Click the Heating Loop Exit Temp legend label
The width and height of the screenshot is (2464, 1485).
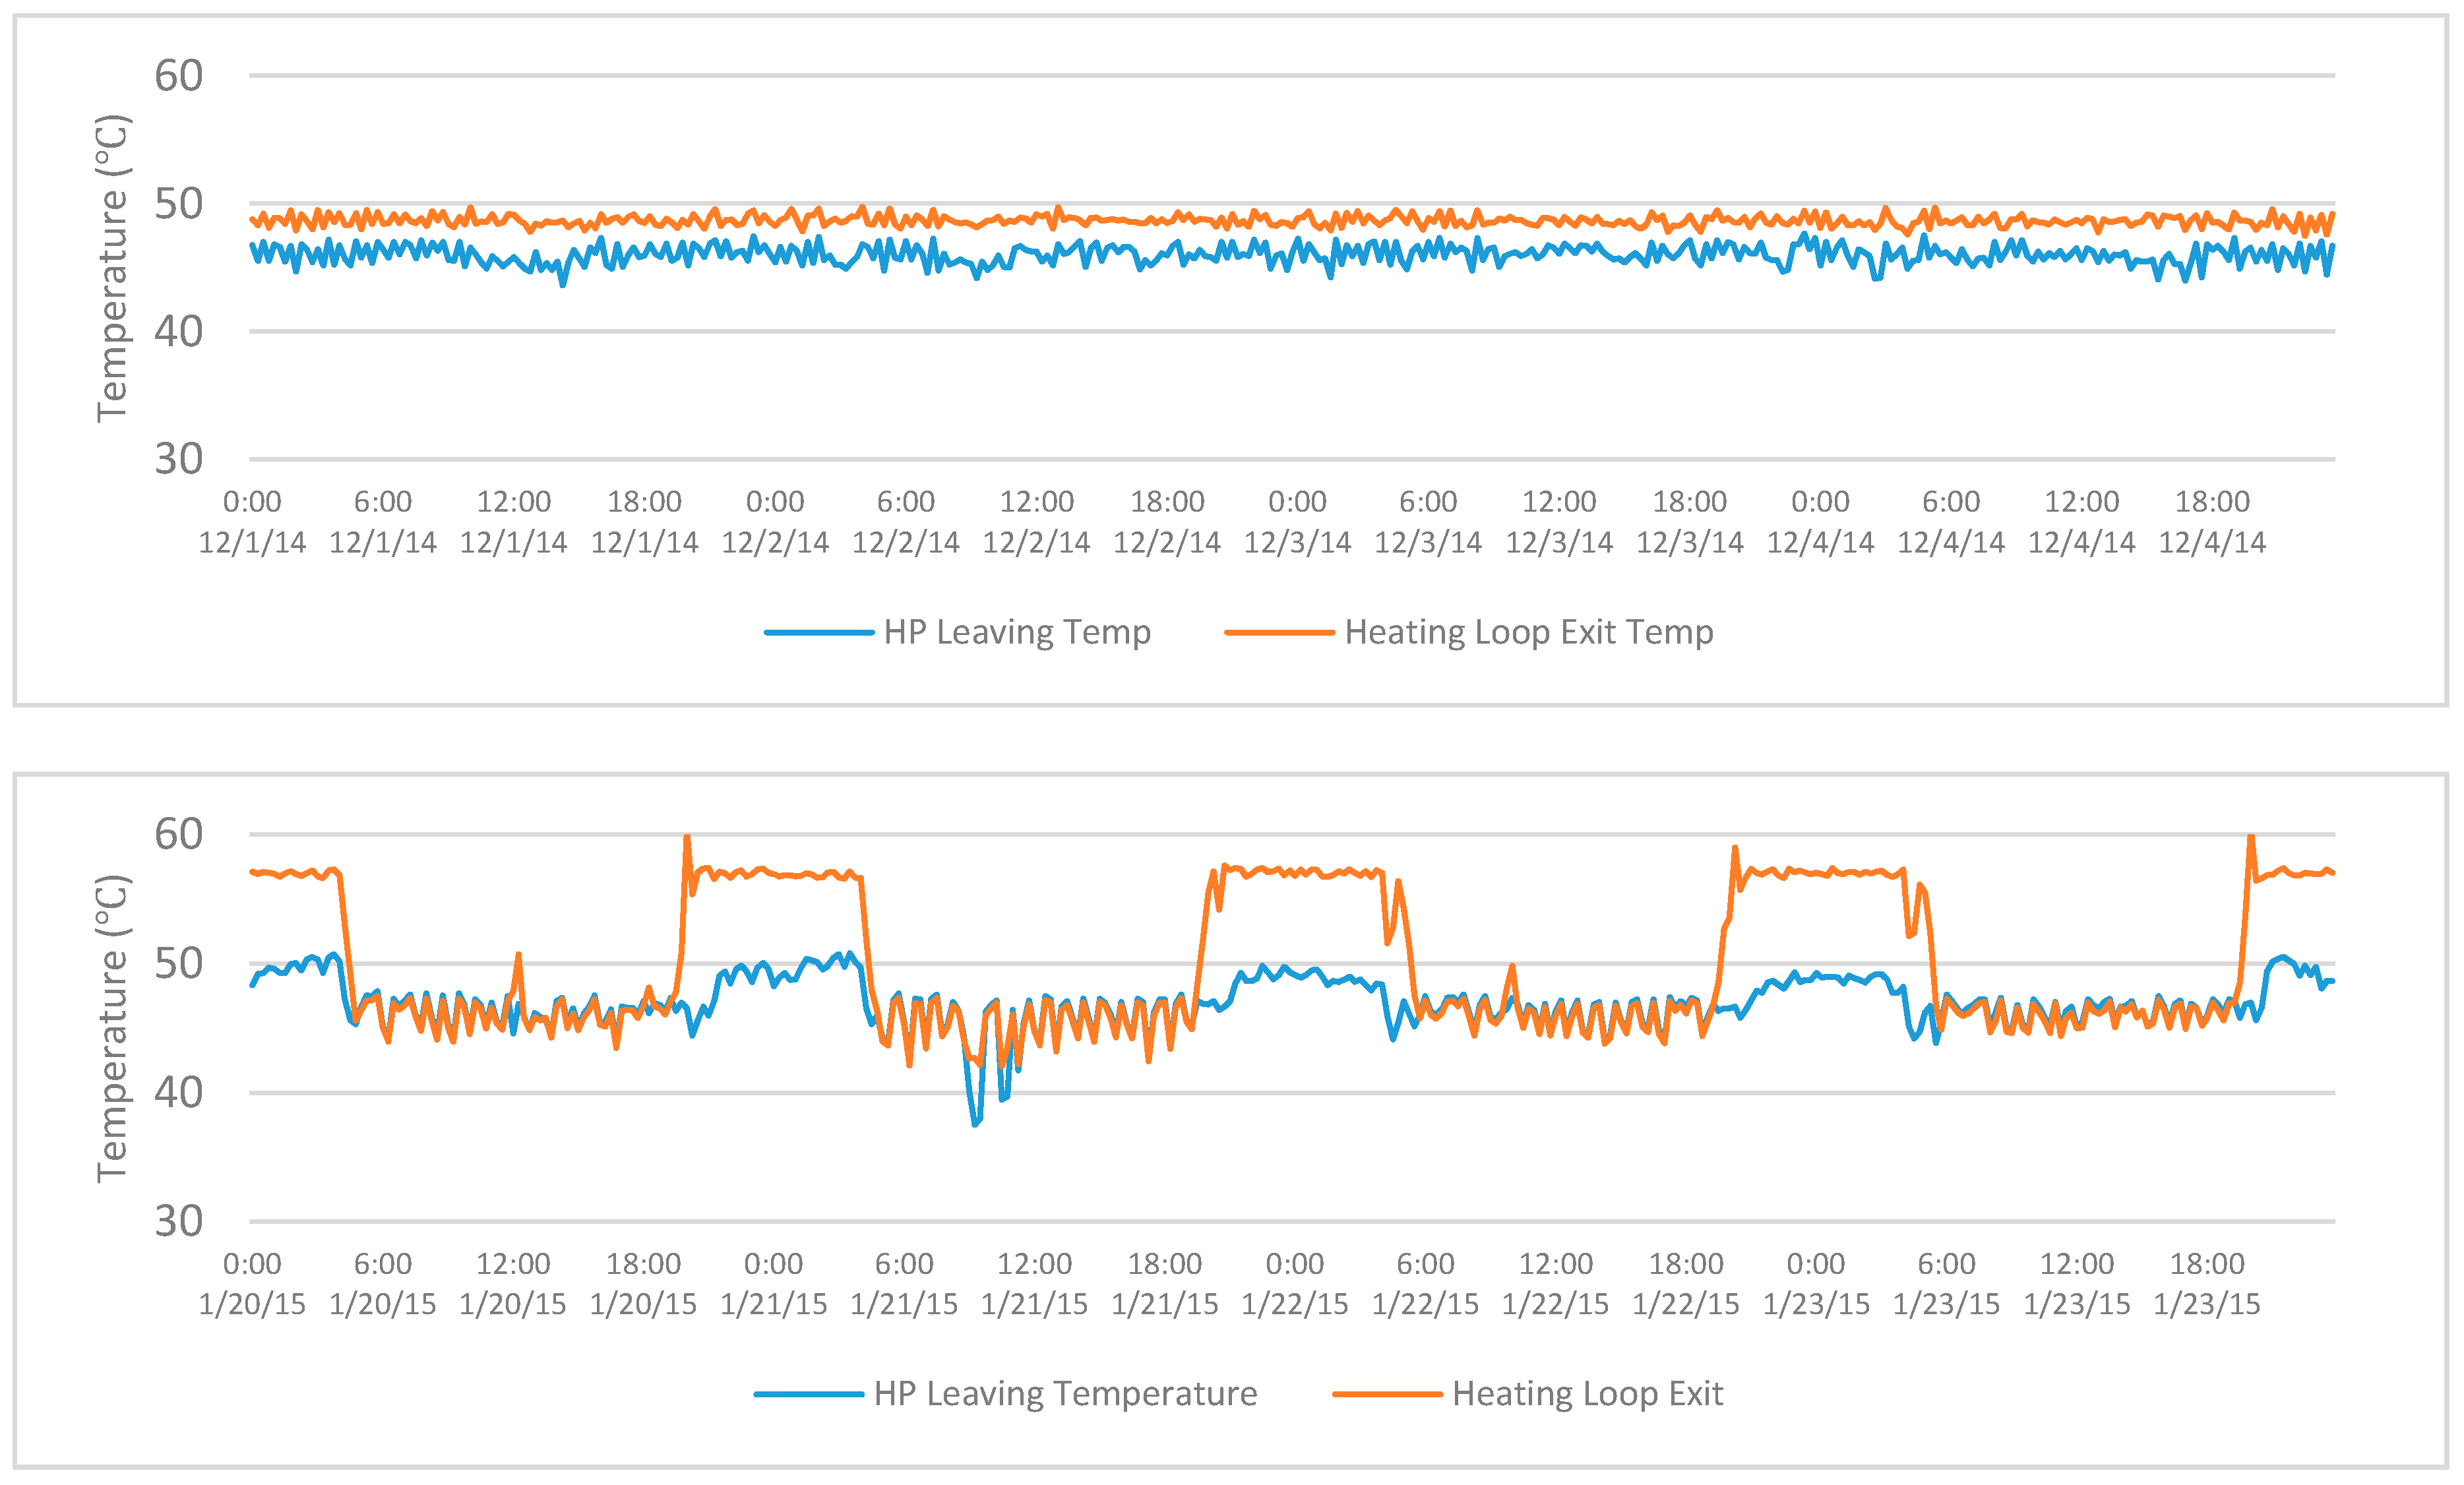tap(1528, 632)
